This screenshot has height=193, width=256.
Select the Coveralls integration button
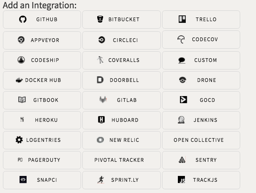(121, 60)
